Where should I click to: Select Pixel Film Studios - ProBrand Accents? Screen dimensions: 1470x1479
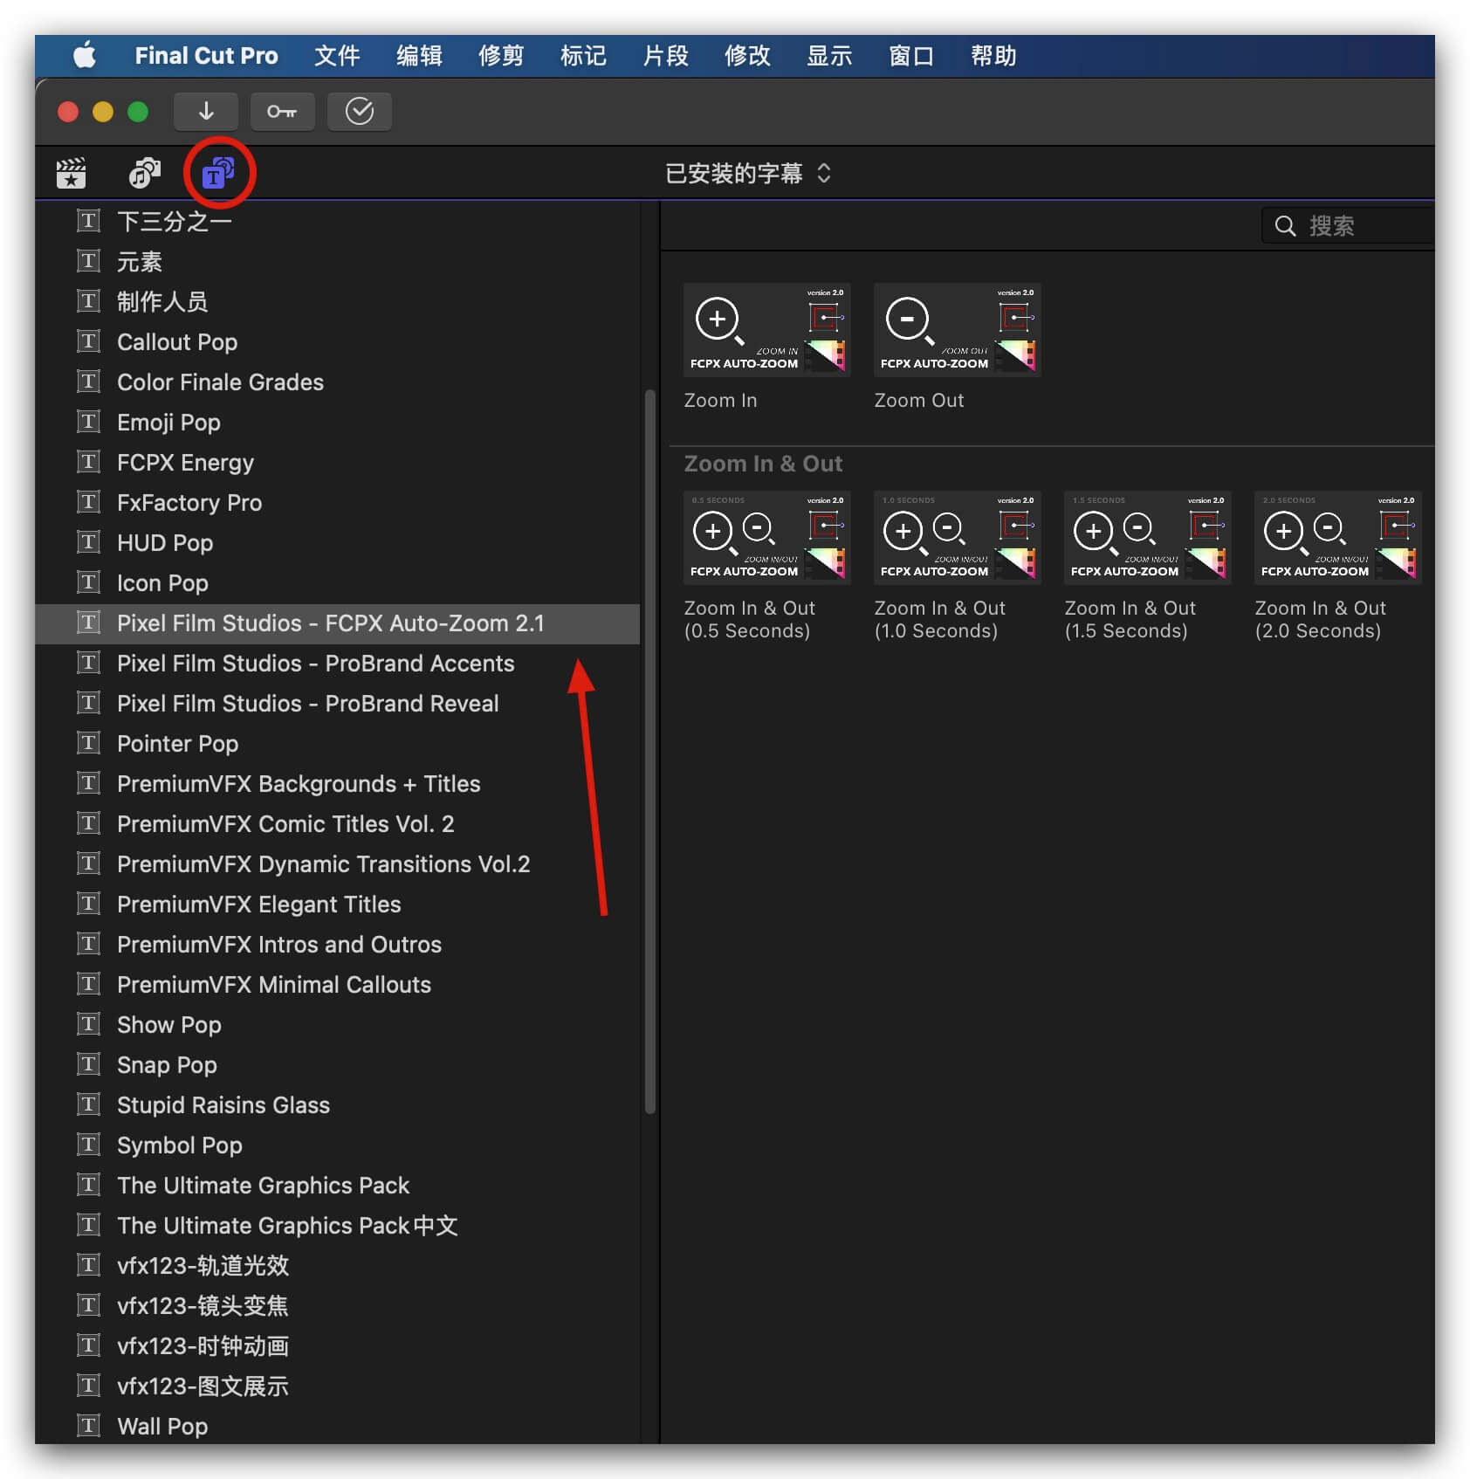coord(337,664)
